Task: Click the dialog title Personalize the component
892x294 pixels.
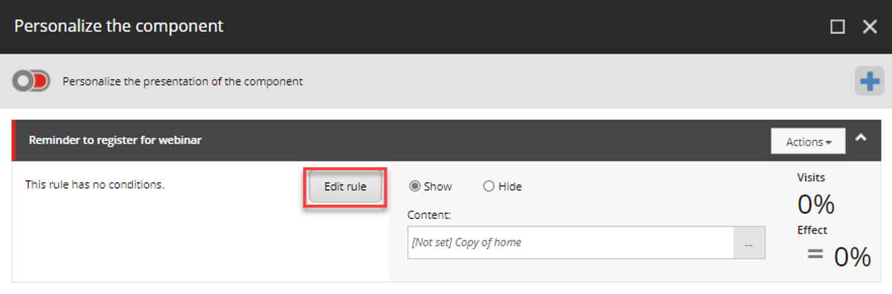Action: click(x=119, y=26)
